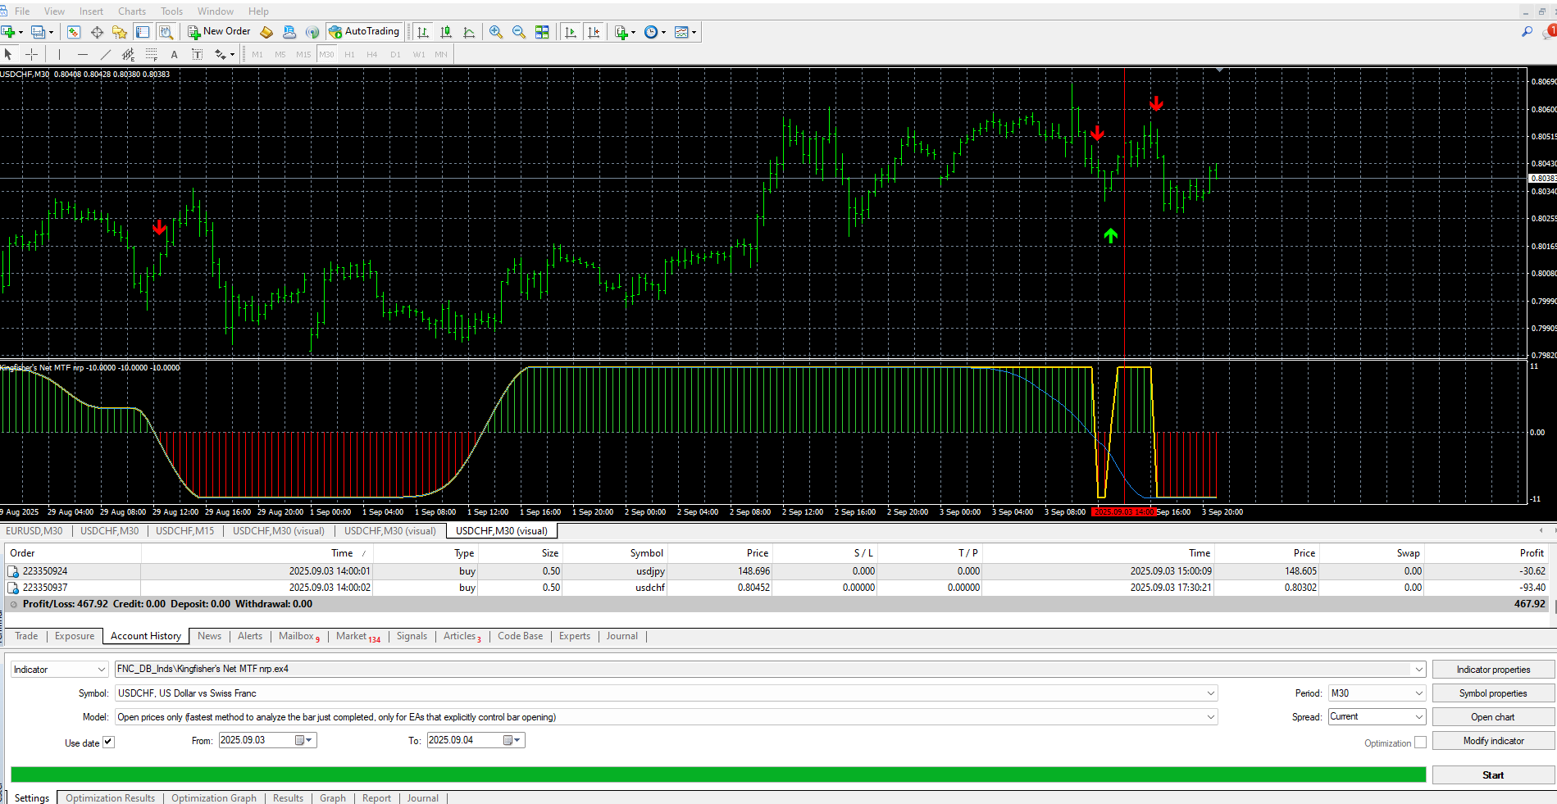Screen dimensions: 1557x804
Task: Switch to the EURUSD,M30 chart tab
Action: (34, 531)
